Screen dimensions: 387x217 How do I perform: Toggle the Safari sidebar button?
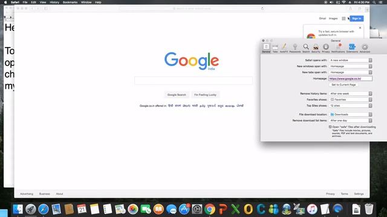[46, 8]
